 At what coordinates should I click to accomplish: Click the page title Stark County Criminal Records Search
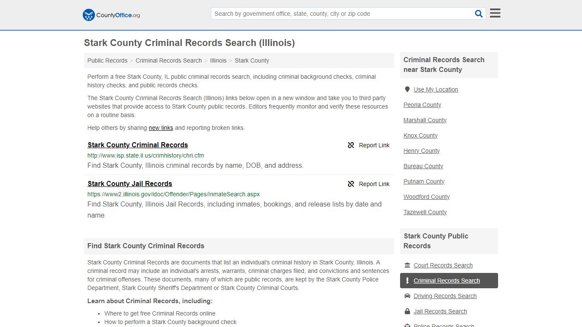click(x=189, y=43)
